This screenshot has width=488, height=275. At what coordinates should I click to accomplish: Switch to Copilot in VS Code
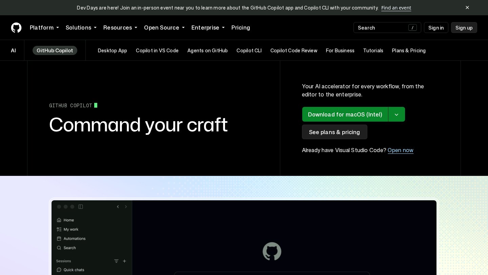point(157,51)
